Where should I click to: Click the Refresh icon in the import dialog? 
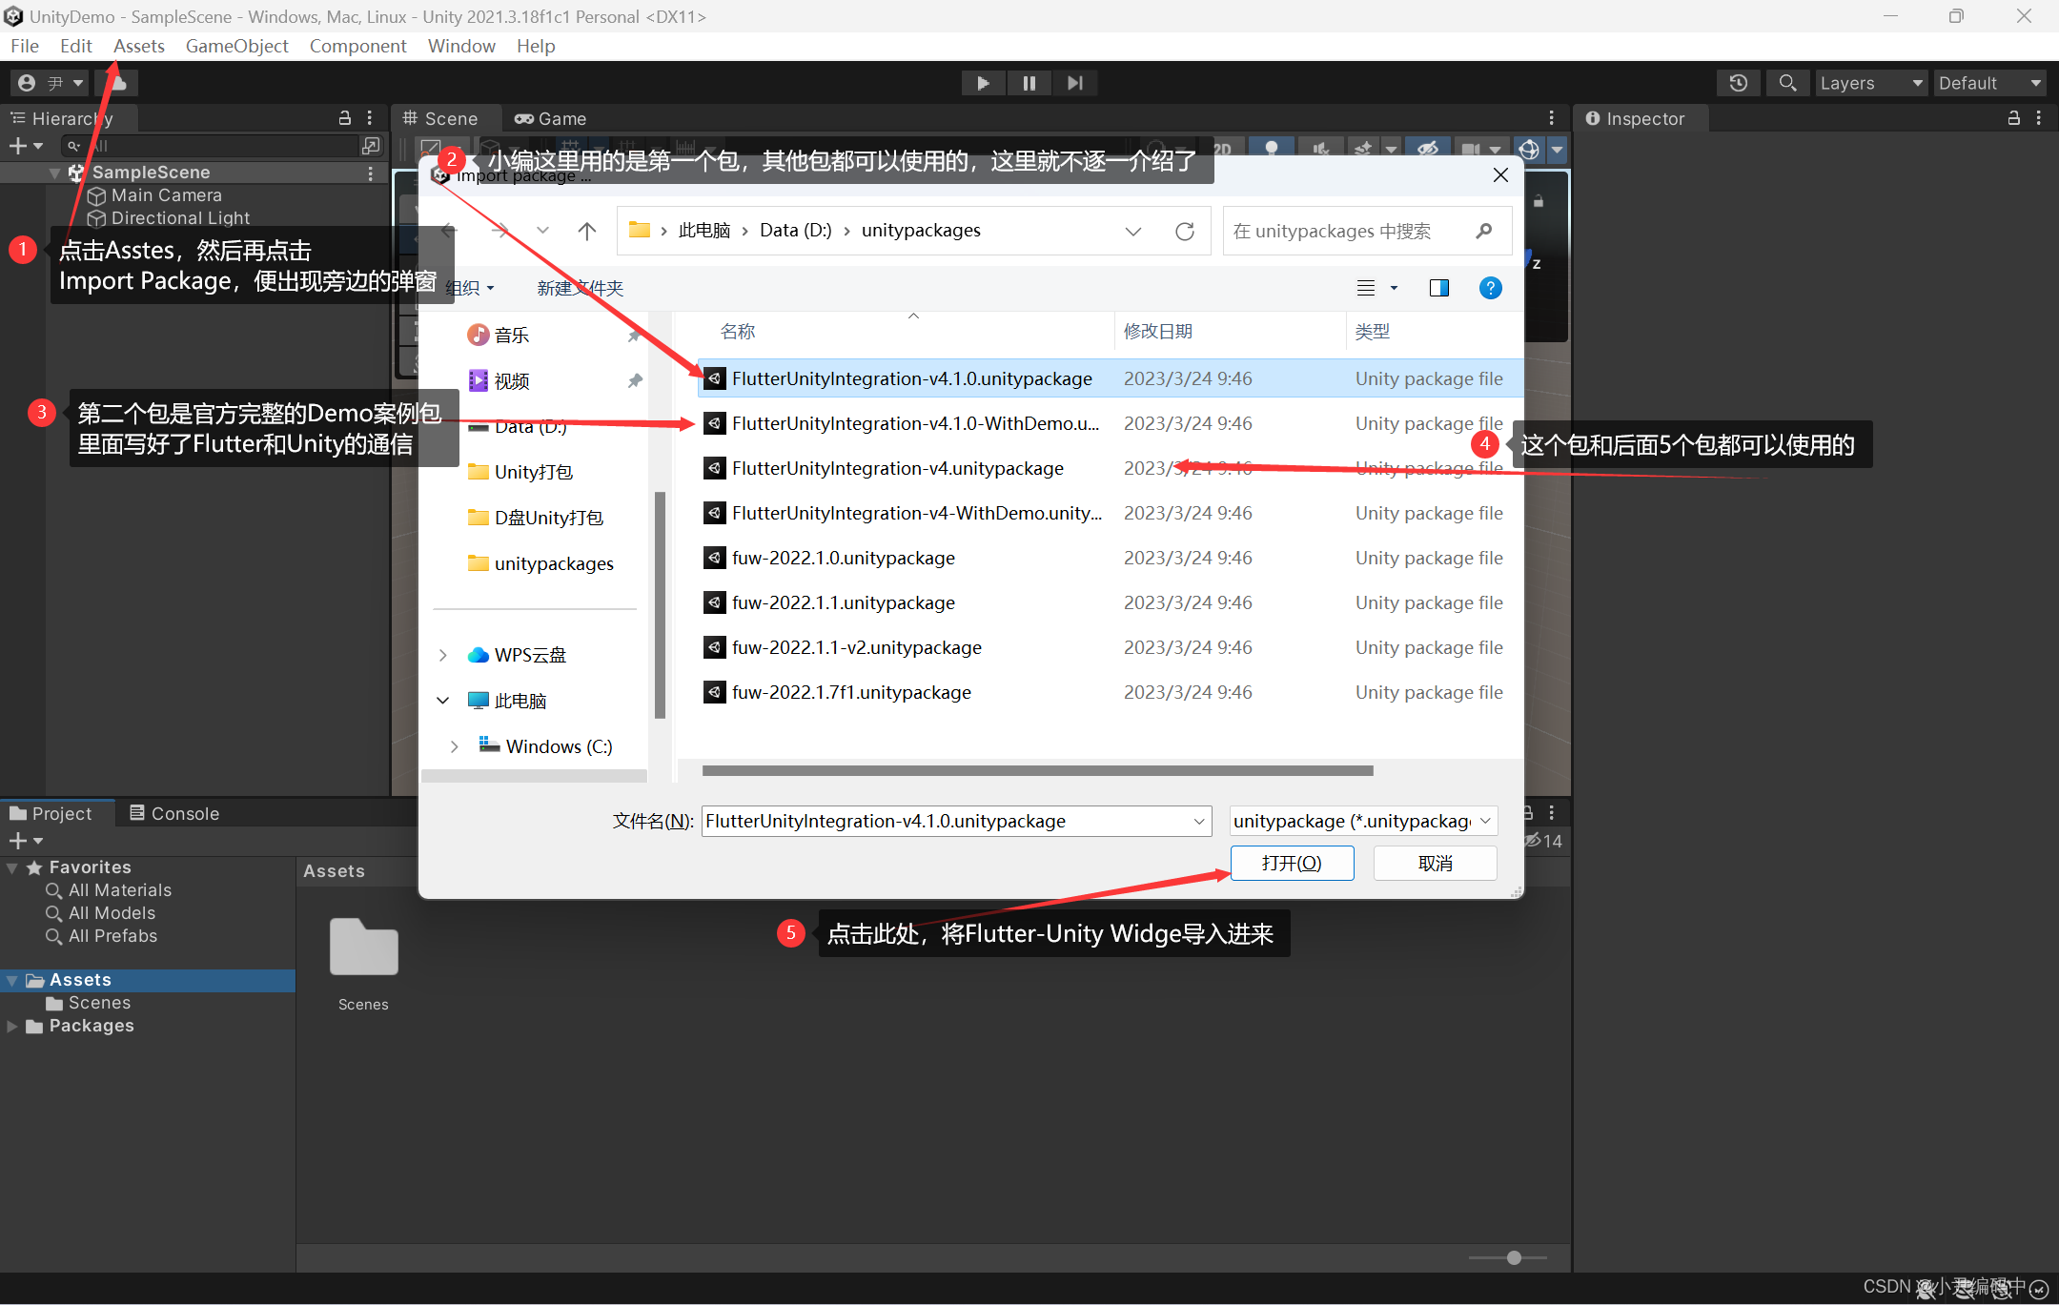1185,231
